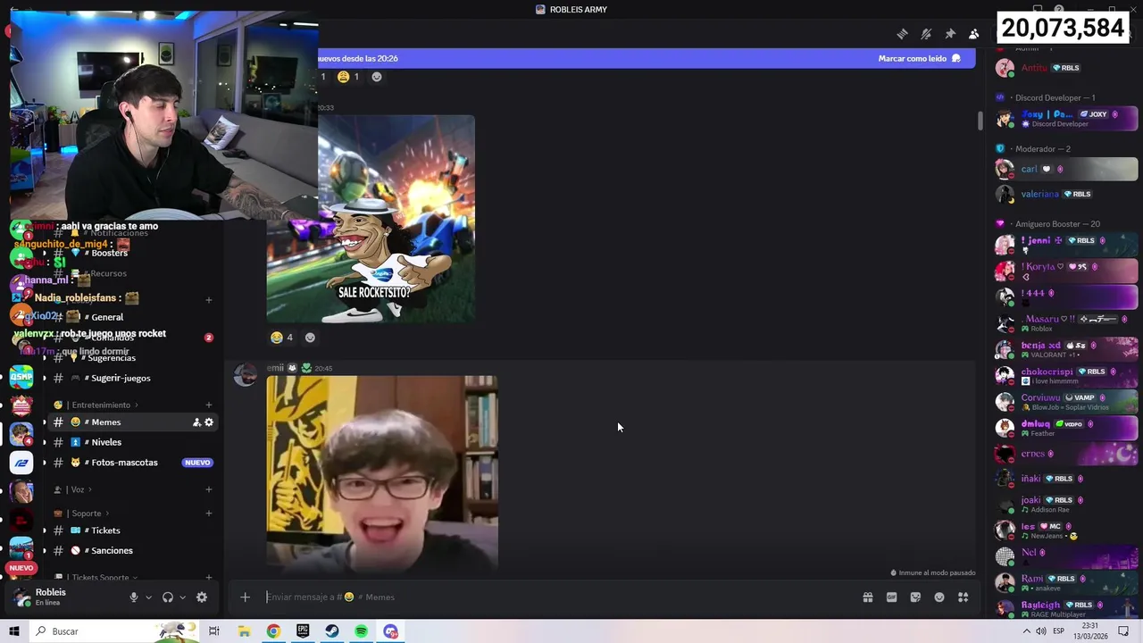Viewport: 1143px width, 643px height.
Task: Click username emii above the GIF
Action: point(275,368)
